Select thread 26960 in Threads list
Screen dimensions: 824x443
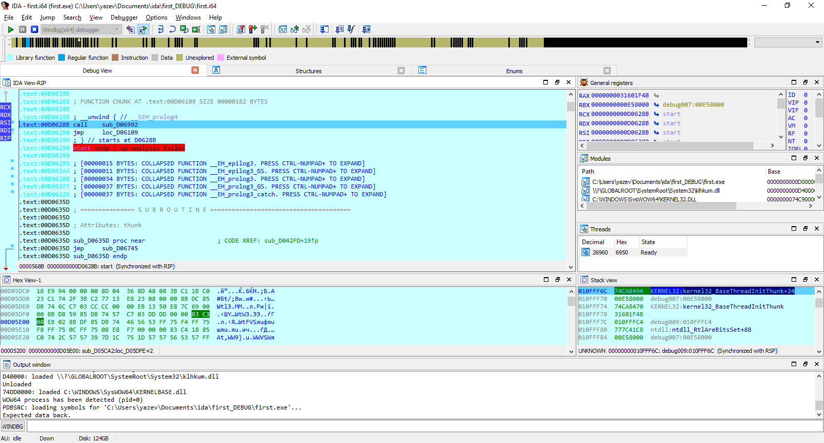(600, 252)
